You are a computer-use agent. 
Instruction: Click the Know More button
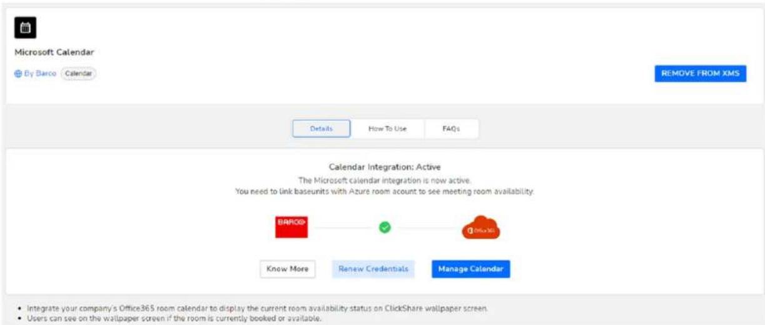point(288,269)
